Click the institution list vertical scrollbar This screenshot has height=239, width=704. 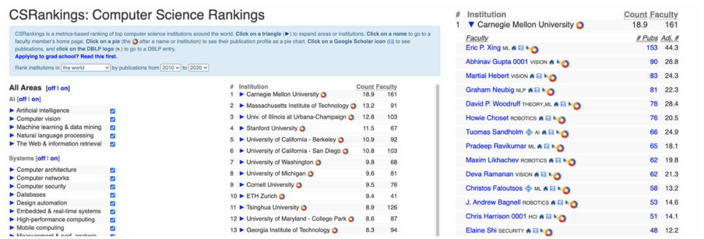coord(438,159)
